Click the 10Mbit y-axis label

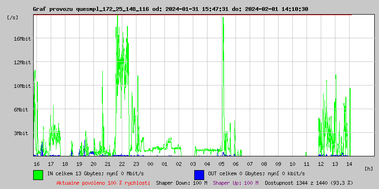coord(22,86)
